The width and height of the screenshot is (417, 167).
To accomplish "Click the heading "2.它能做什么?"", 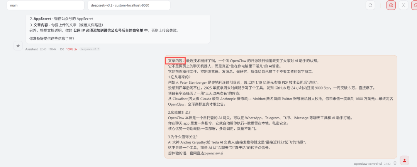I will (x=179, y=112).
